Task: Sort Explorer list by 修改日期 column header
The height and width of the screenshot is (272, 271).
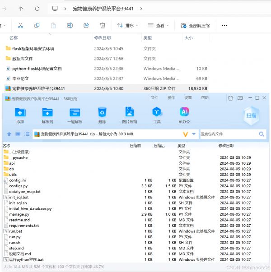Action: click(103, 38)
